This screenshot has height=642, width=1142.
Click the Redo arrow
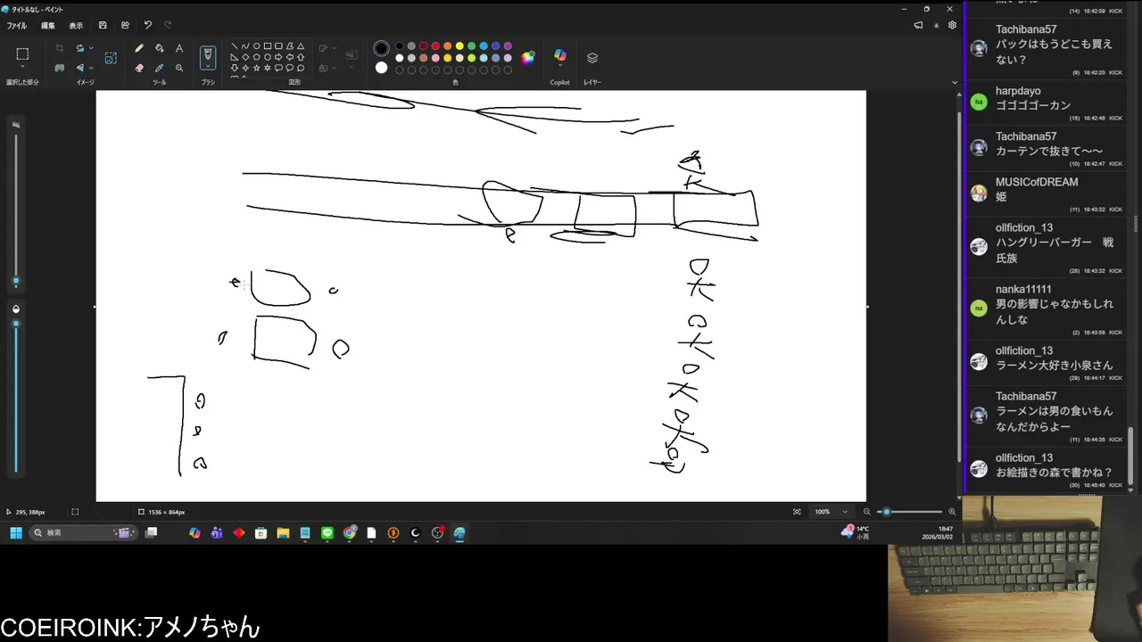coord(168,25)
